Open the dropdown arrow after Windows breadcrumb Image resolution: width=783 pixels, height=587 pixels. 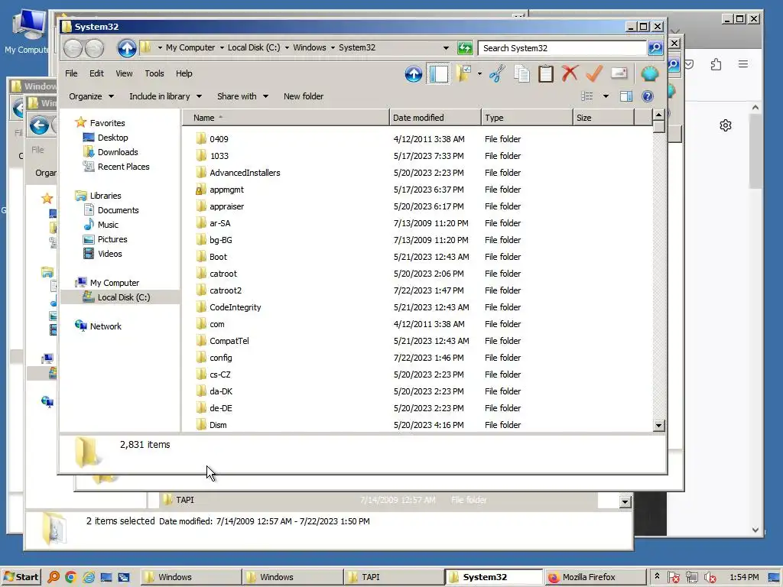pyautogui.click(x=333, y=48)
